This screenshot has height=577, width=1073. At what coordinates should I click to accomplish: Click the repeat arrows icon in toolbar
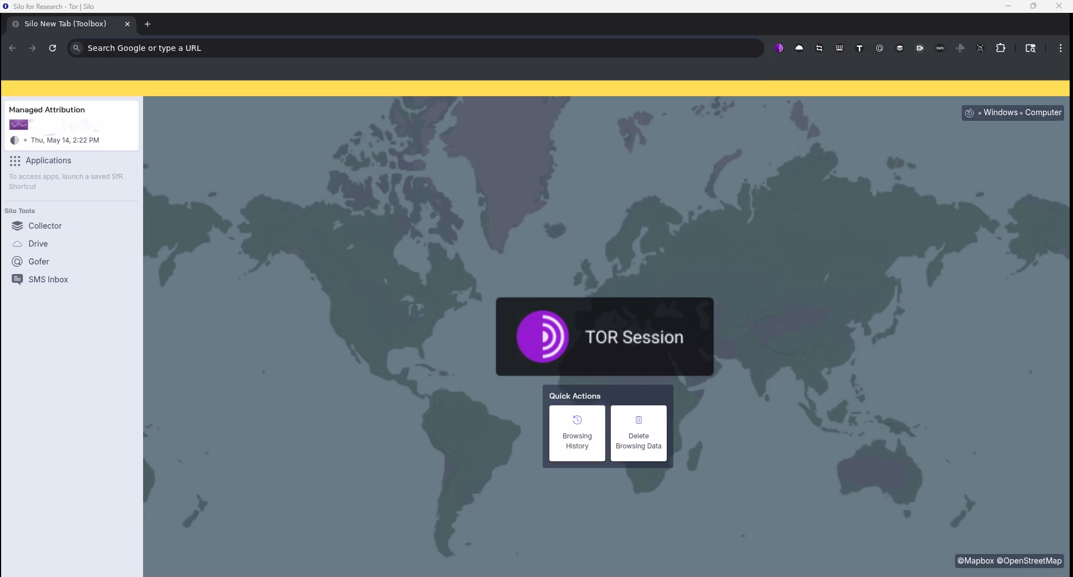(x=819, y=48)
